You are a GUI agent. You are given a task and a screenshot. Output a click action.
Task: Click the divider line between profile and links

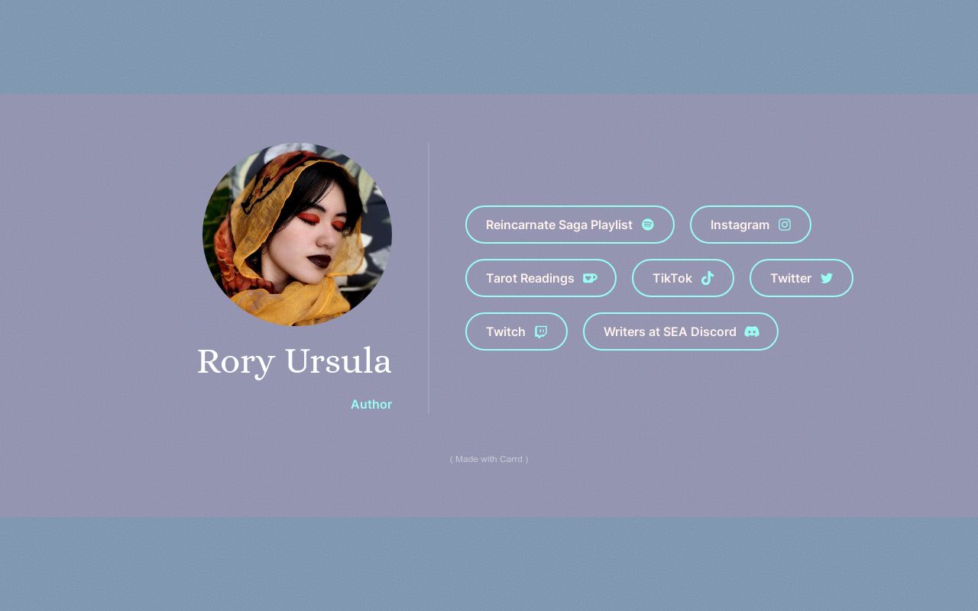429,279
